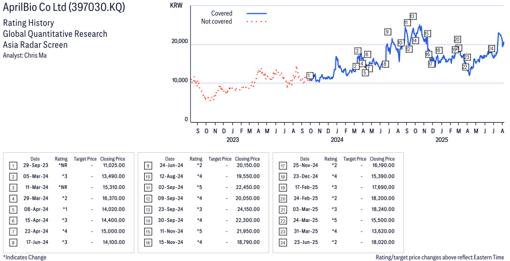Select chart marker 14 on the graph
Viewport: 510px width, 261px height.
(x=415, y=41)
